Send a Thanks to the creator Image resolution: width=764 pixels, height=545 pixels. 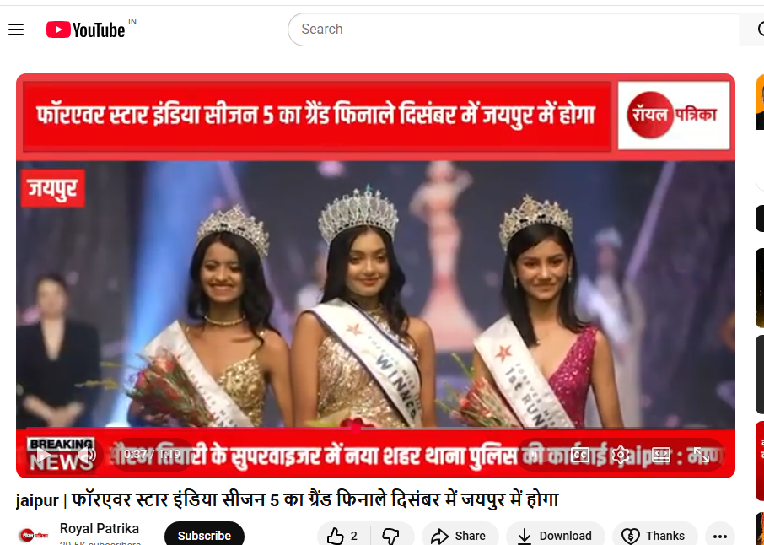click(x=655, y=536)
